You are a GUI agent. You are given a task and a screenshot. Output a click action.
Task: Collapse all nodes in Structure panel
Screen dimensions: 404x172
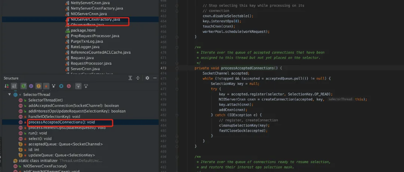click(138, 78)
